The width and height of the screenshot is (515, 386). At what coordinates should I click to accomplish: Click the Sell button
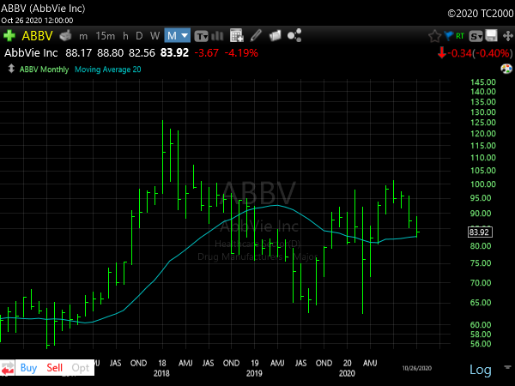pos(55,368)
